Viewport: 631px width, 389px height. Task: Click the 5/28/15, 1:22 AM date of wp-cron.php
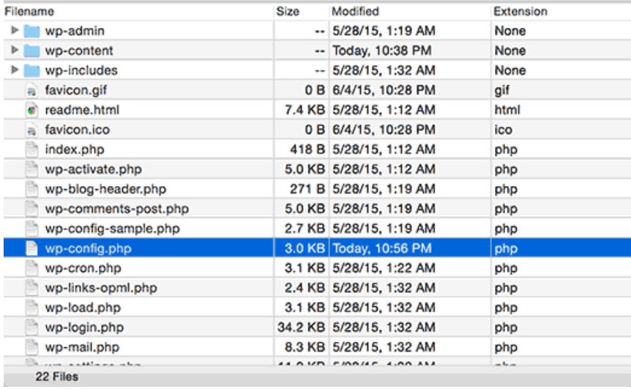point(384,268)
